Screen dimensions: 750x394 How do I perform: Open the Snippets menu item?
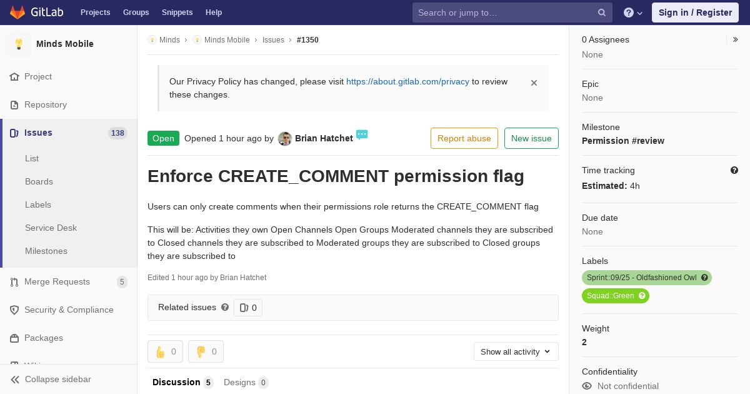pos(177,13)
